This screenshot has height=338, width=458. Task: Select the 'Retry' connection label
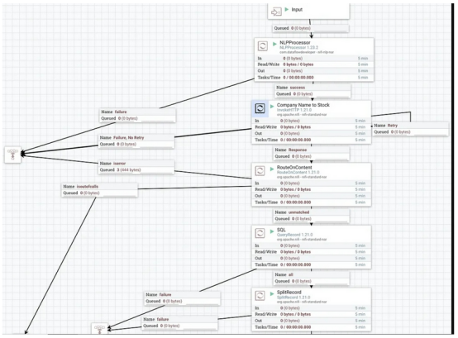pyautogui.click(x=410, y=129)
